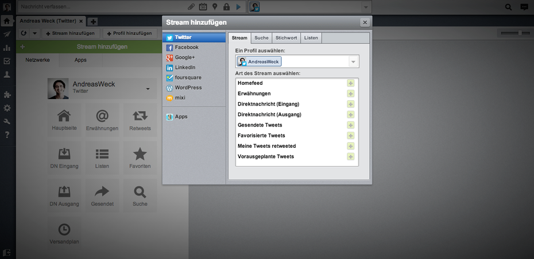Viewport: 534px width, 259px height.
Task: Click the Nachricht verfassen compose field
Action: tap(102, 7)
